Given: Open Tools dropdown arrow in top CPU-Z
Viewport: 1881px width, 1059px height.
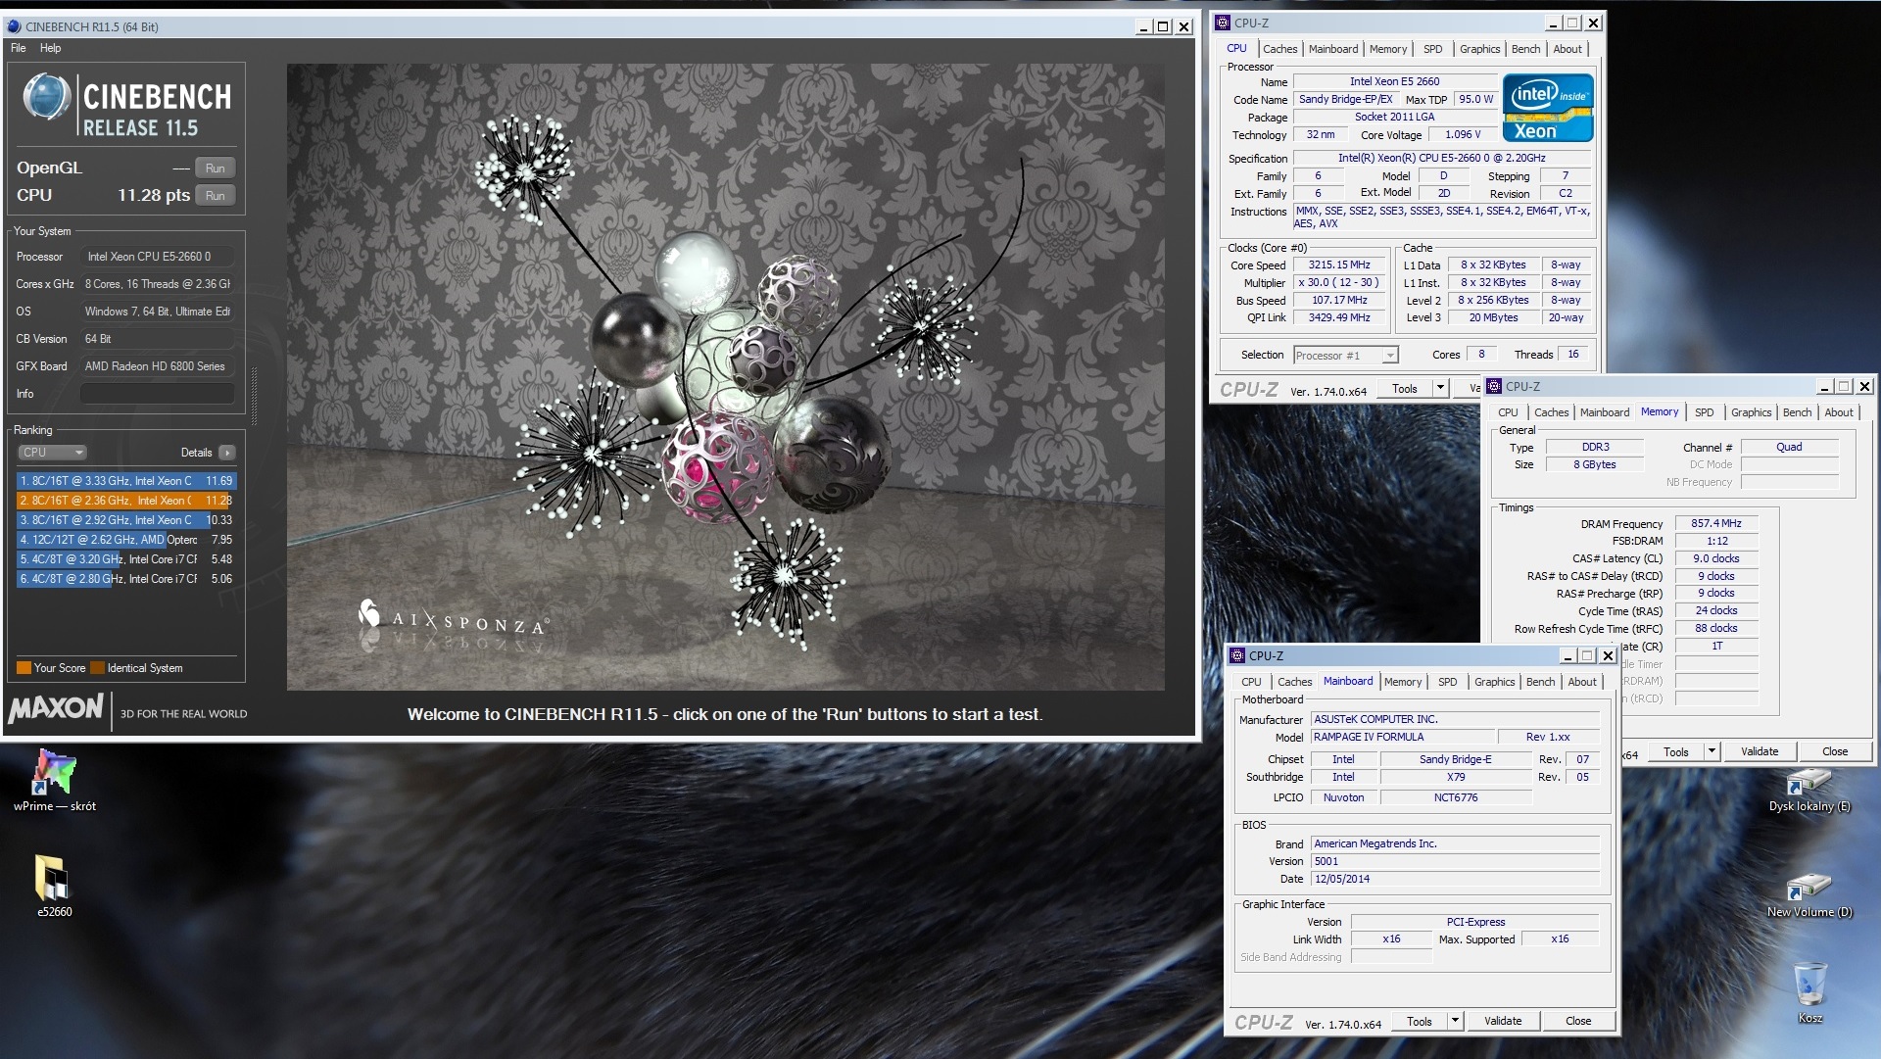Looking at the screenshot, I should 1440,388.
